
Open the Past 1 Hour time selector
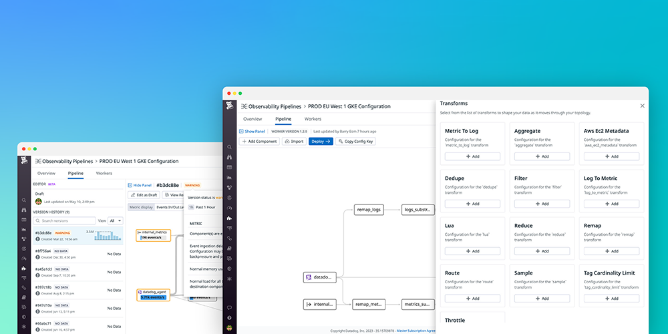tap(202, 207)
